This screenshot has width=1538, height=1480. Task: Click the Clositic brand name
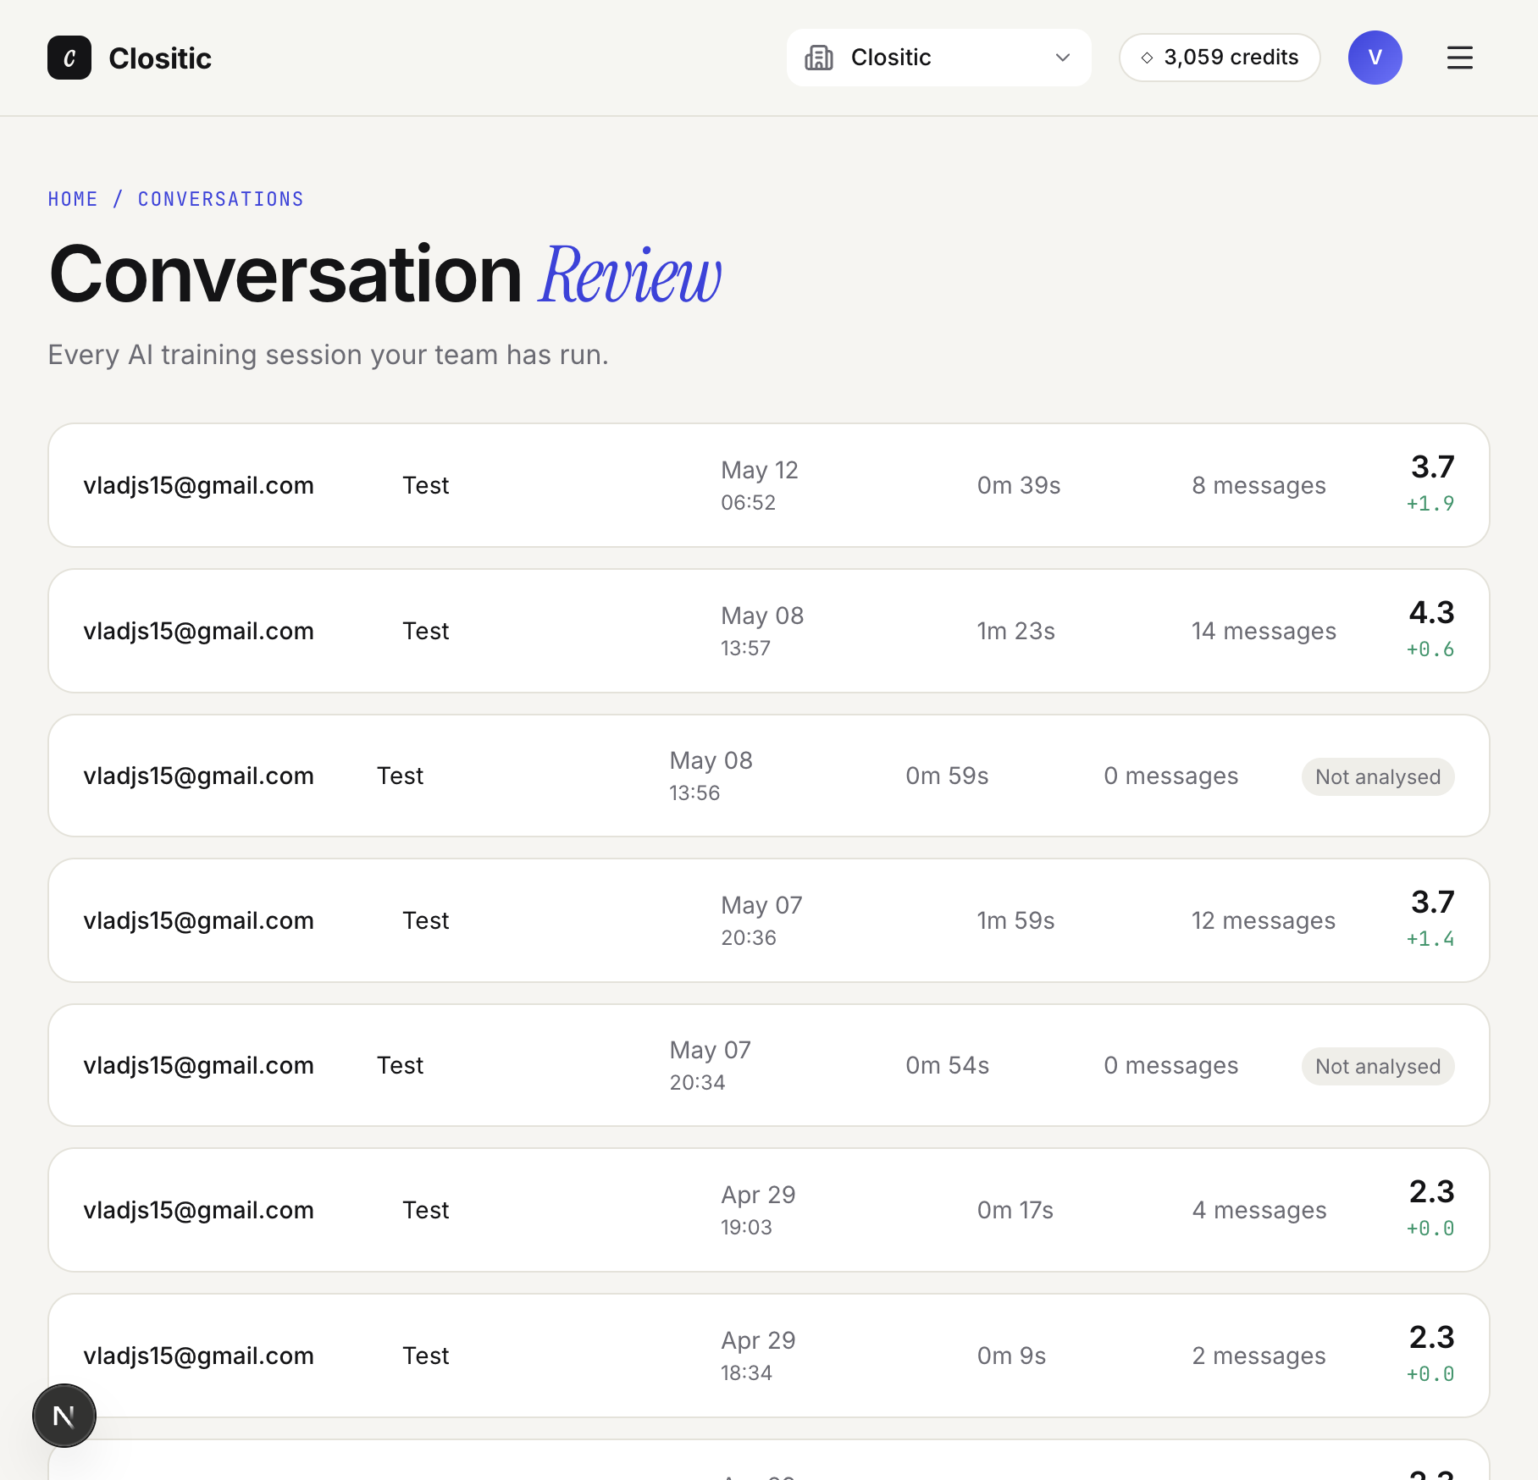click(160, 58)
